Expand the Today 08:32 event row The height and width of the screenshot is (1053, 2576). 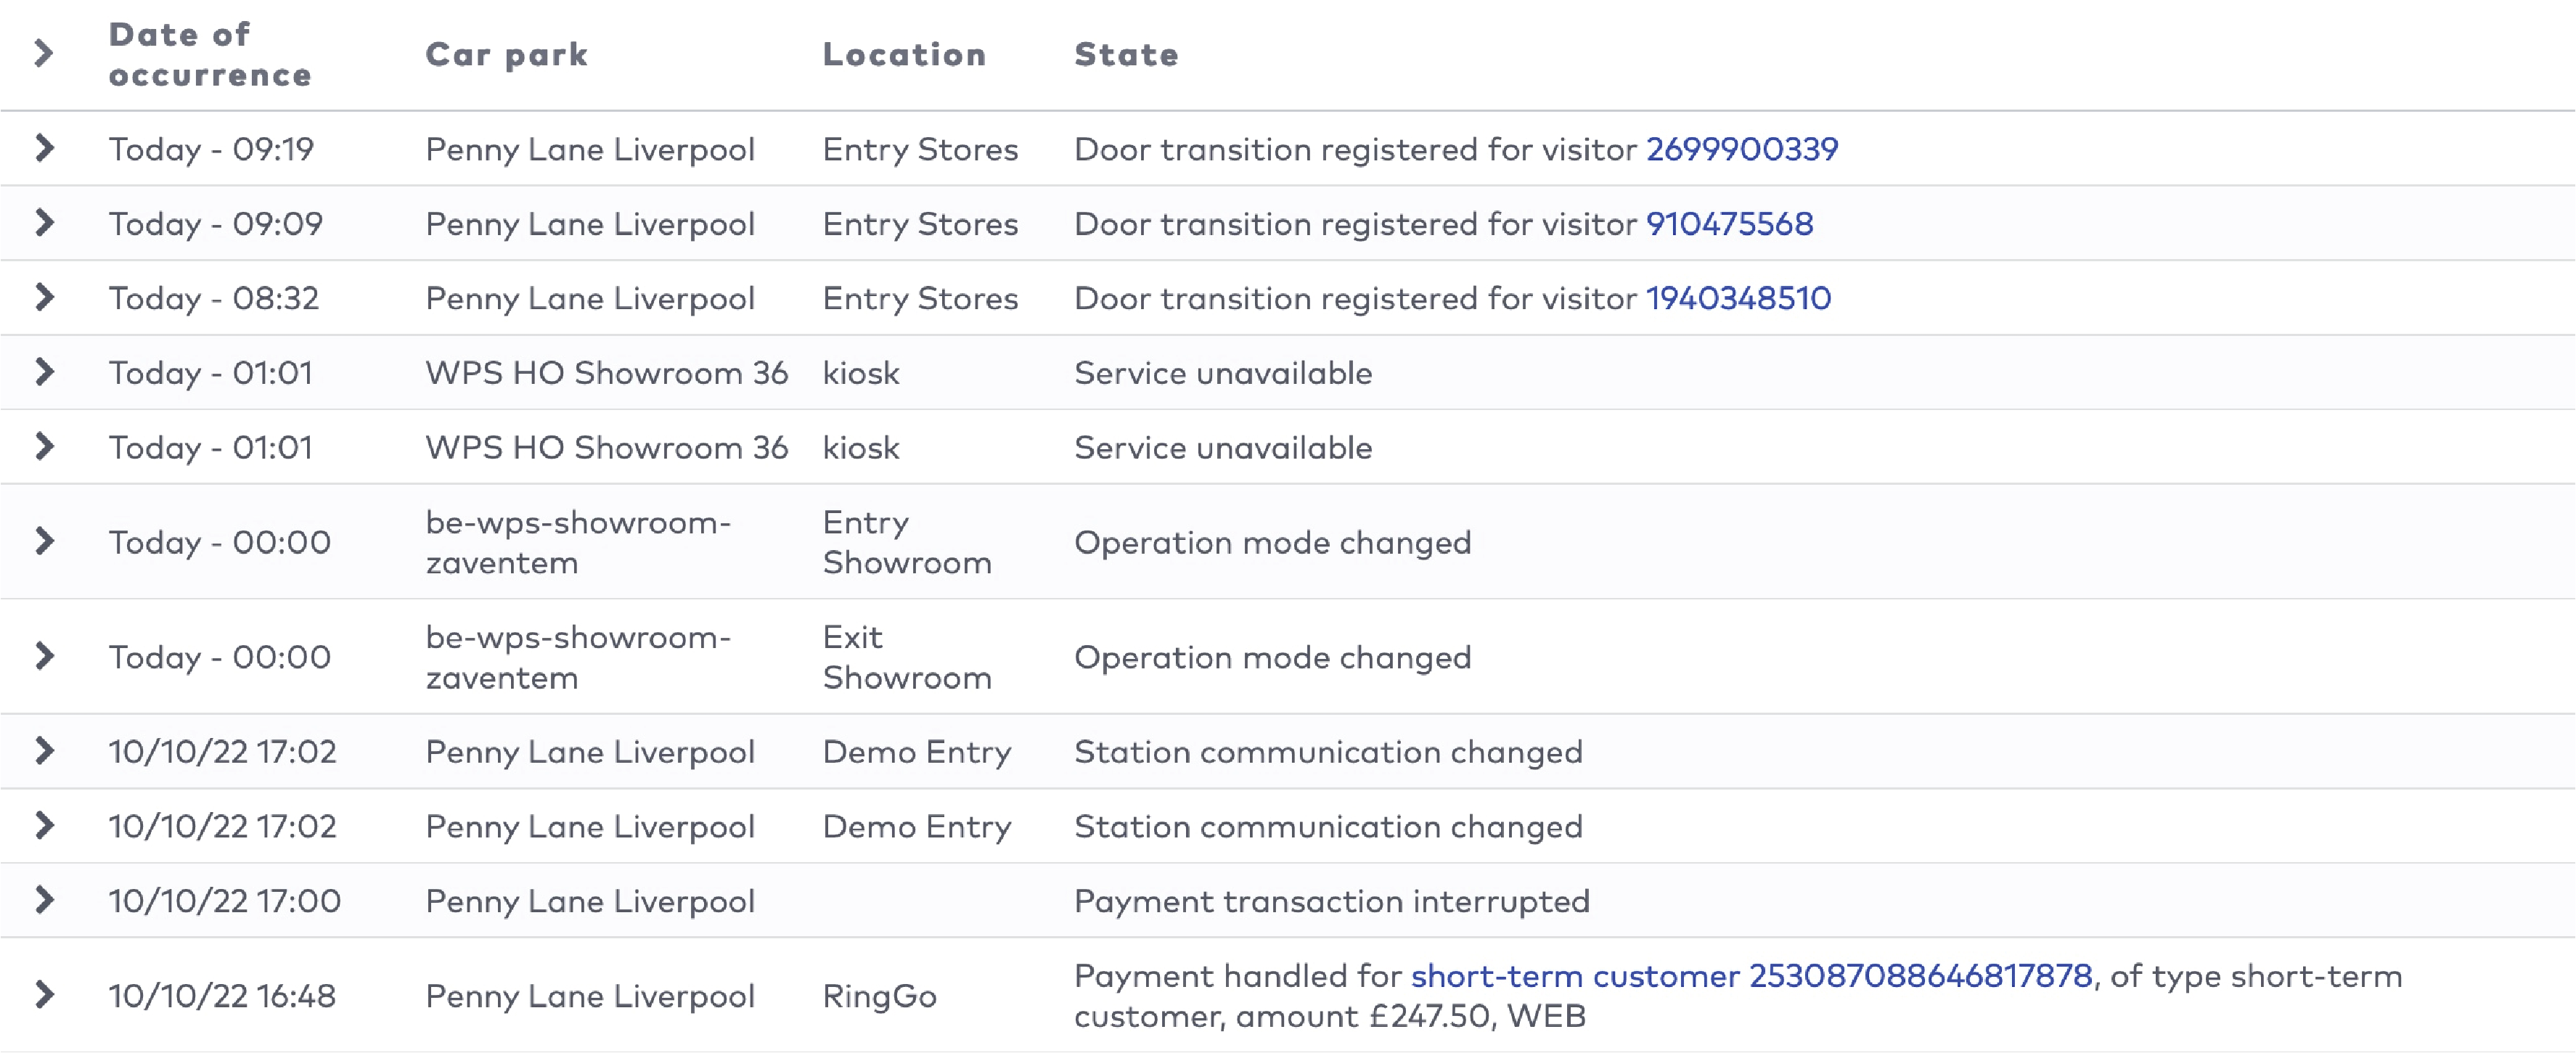(x=44, y=297)
